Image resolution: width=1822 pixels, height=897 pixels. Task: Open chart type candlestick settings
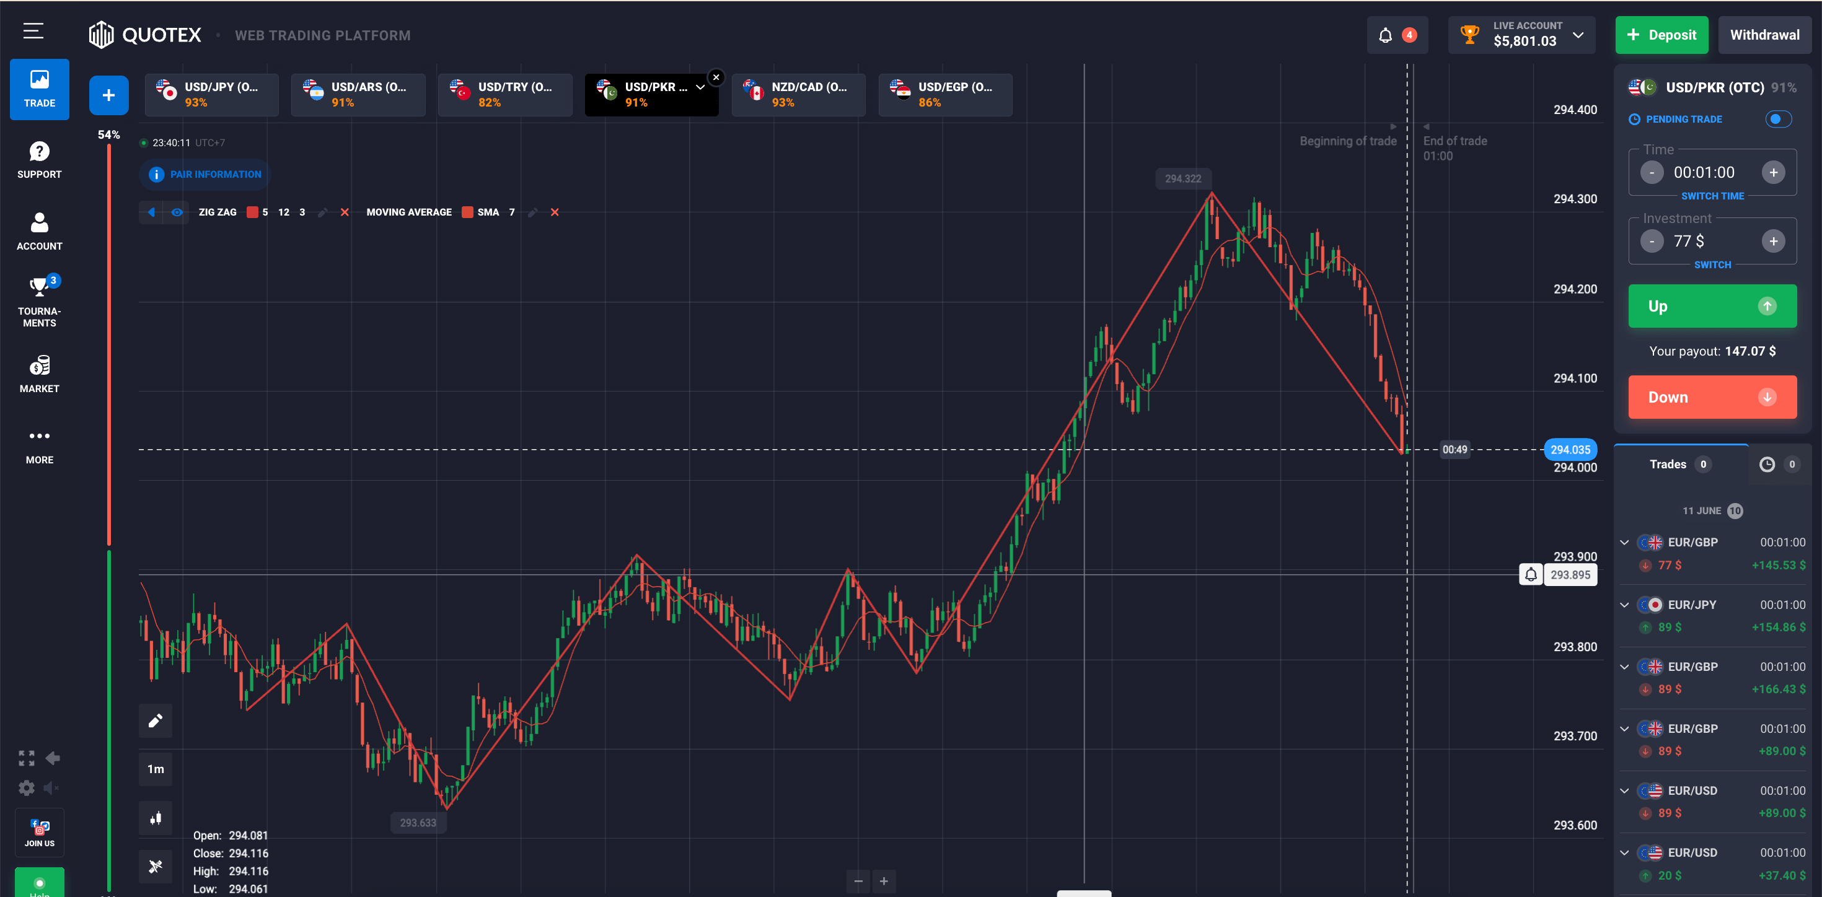pos(156,818)
